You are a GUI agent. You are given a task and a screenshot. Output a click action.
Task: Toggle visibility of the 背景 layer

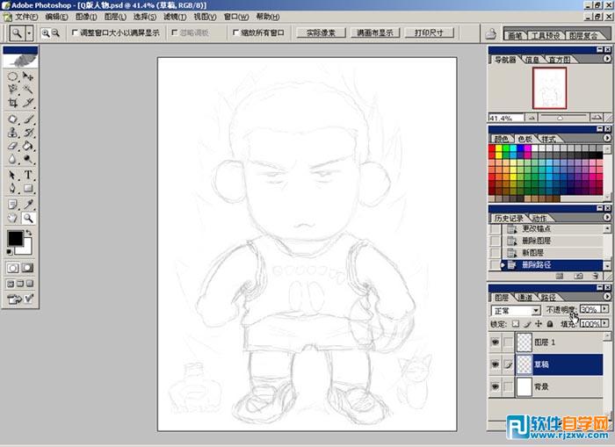click(x=497, y=386)
